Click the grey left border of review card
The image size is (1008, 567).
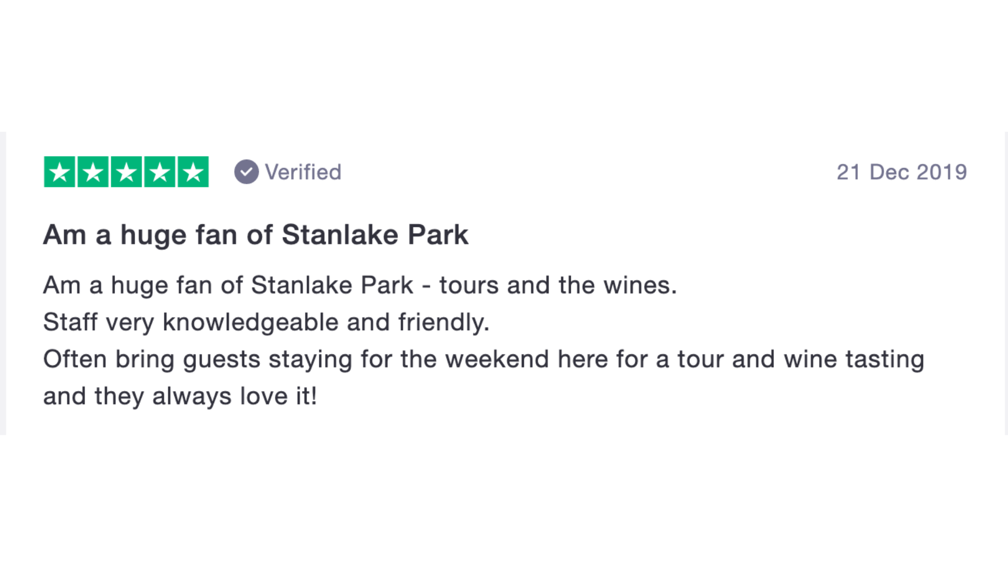pos(3,283)
